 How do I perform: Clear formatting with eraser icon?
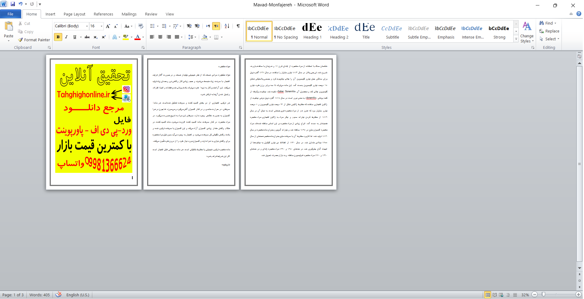(141, 26)
